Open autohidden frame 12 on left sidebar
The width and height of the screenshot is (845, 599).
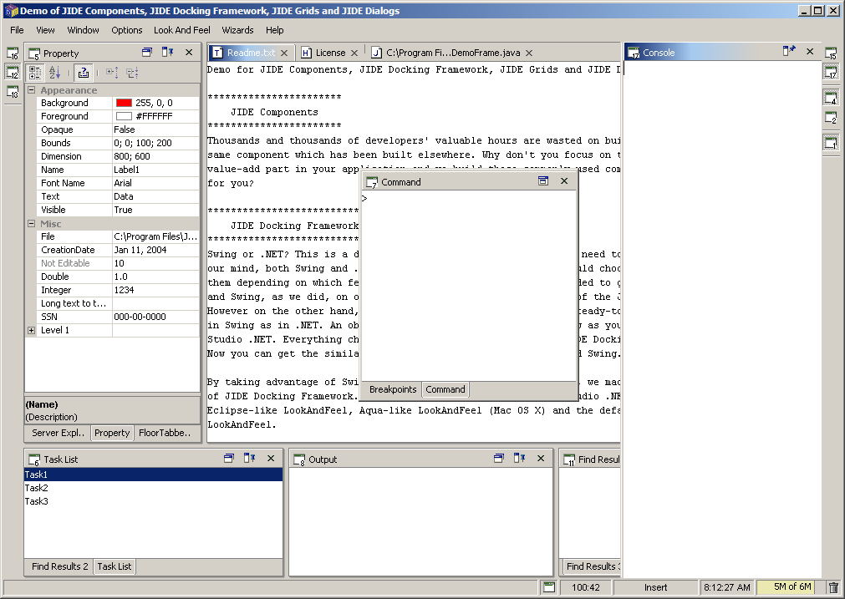(13, 72)
